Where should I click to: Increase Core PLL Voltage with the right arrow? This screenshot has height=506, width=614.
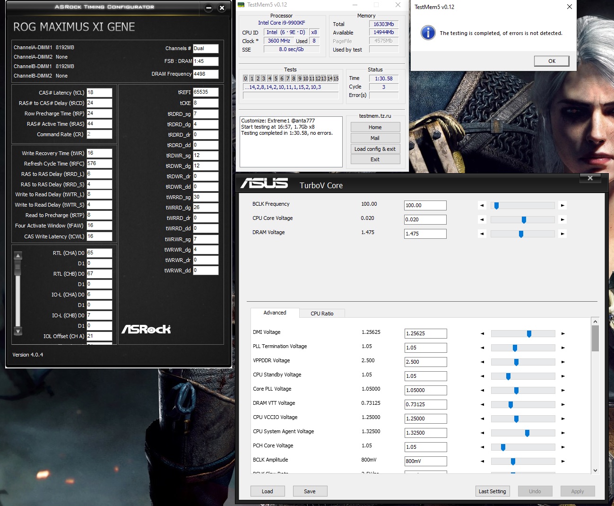point(563,390)
